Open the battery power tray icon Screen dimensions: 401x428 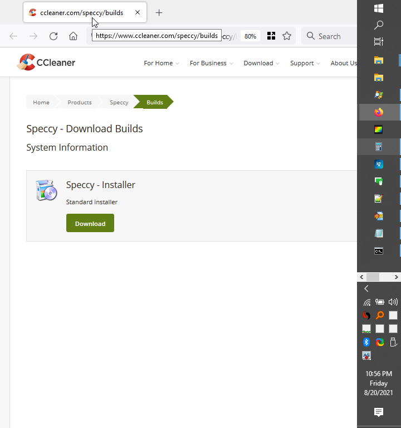pos(380,302)
